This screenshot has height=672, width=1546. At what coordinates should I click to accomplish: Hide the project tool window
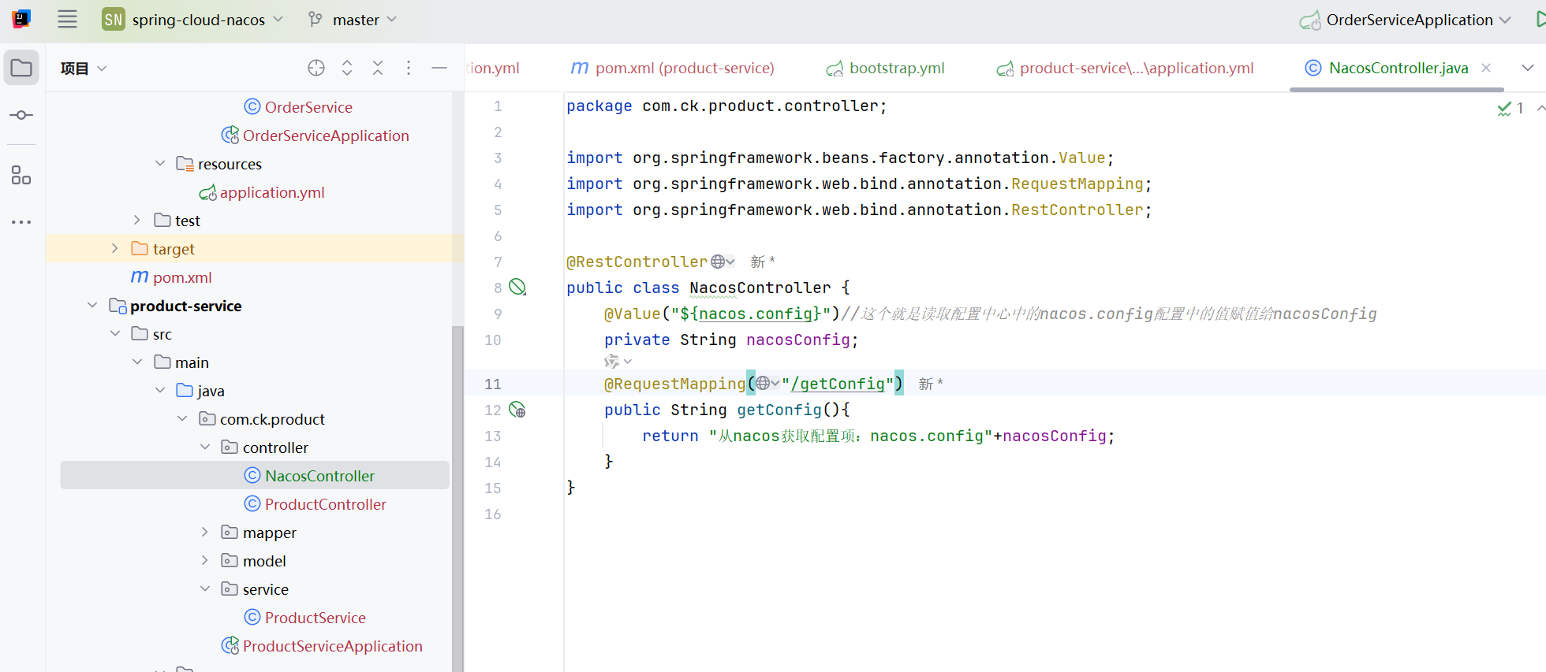[439, 69]
